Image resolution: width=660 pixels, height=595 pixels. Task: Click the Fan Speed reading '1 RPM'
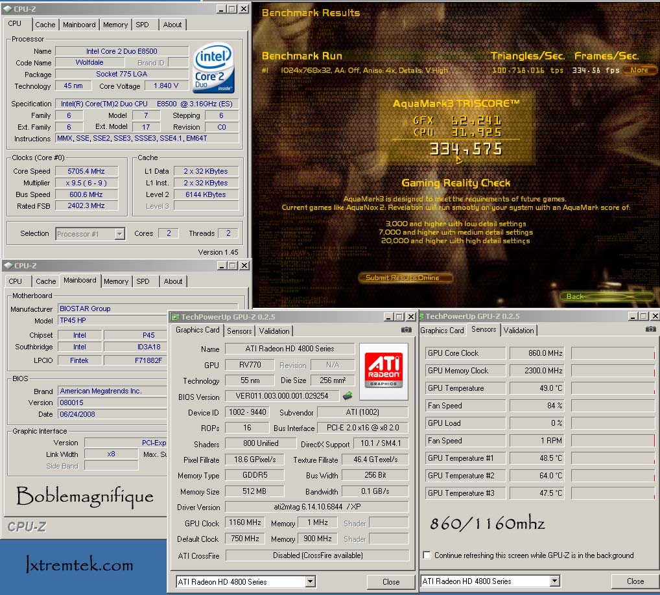point(537,441)
